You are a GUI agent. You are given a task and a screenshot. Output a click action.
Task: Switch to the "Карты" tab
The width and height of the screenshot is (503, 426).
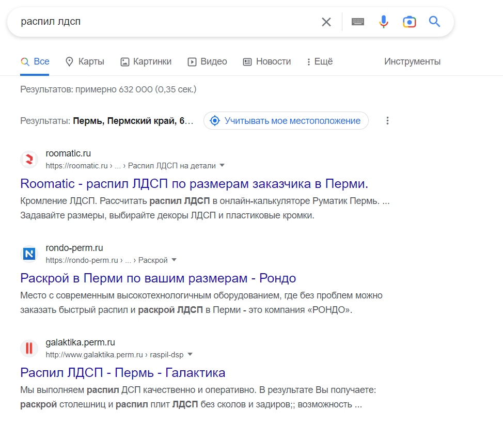tap(85, 61)
